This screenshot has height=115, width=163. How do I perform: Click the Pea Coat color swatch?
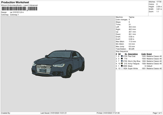[122, 56]
